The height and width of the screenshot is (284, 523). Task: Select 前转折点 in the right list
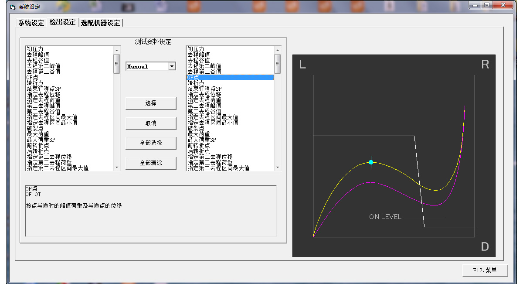tap(230, 145)
